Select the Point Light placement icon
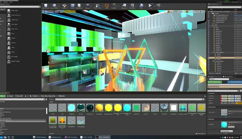The image size is (242, 139). [9, 25]
